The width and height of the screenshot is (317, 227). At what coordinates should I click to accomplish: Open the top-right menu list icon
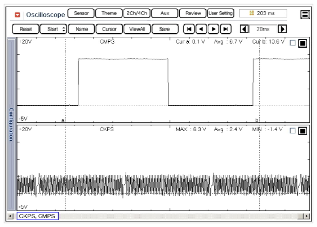point(304,15)
